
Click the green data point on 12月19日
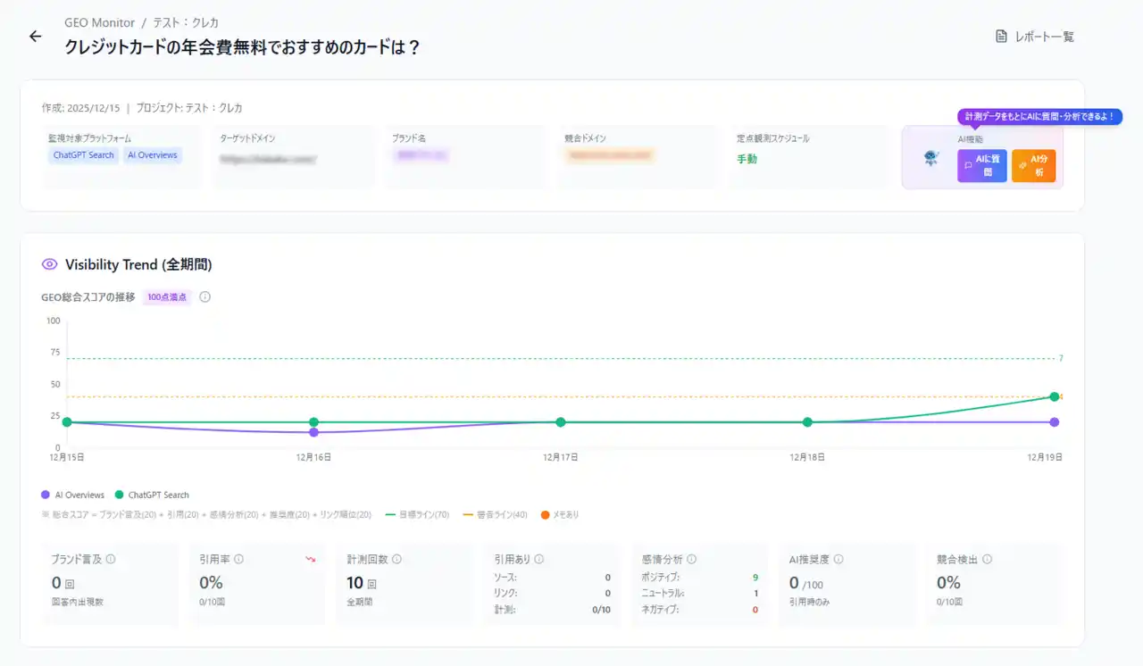1055,395
